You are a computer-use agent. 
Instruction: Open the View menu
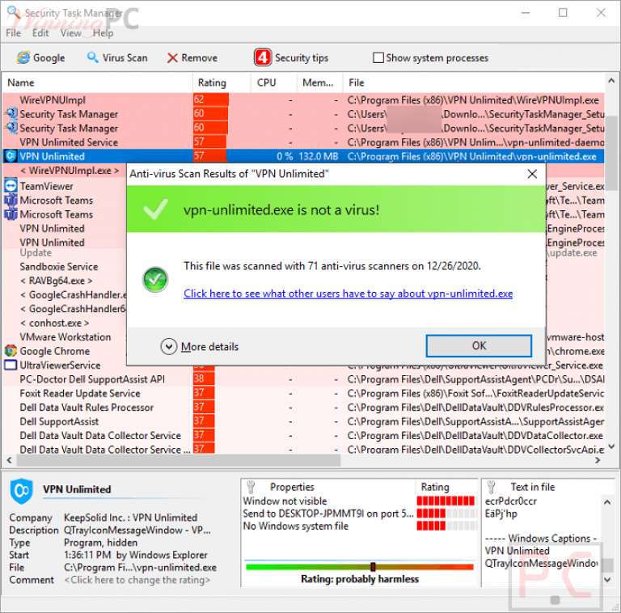click(70, 33)
